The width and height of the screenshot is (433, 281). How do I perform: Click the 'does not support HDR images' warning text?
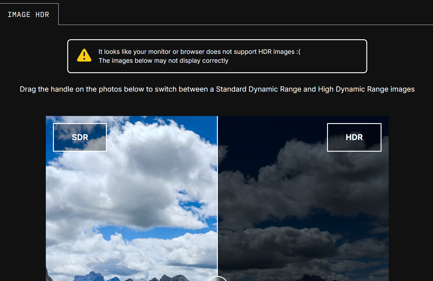click(x=199, y=52)
